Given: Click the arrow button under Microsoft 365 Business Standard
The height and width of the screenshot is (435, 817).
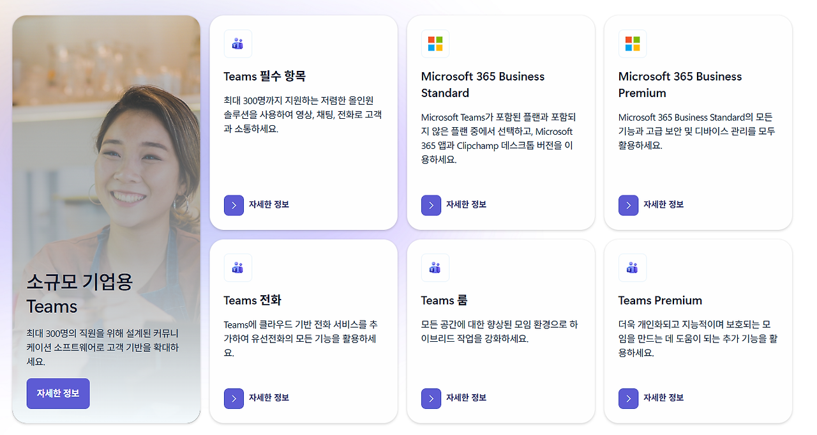Looking at the screenshot, I should pyautogui.click(x=431, y=205).
